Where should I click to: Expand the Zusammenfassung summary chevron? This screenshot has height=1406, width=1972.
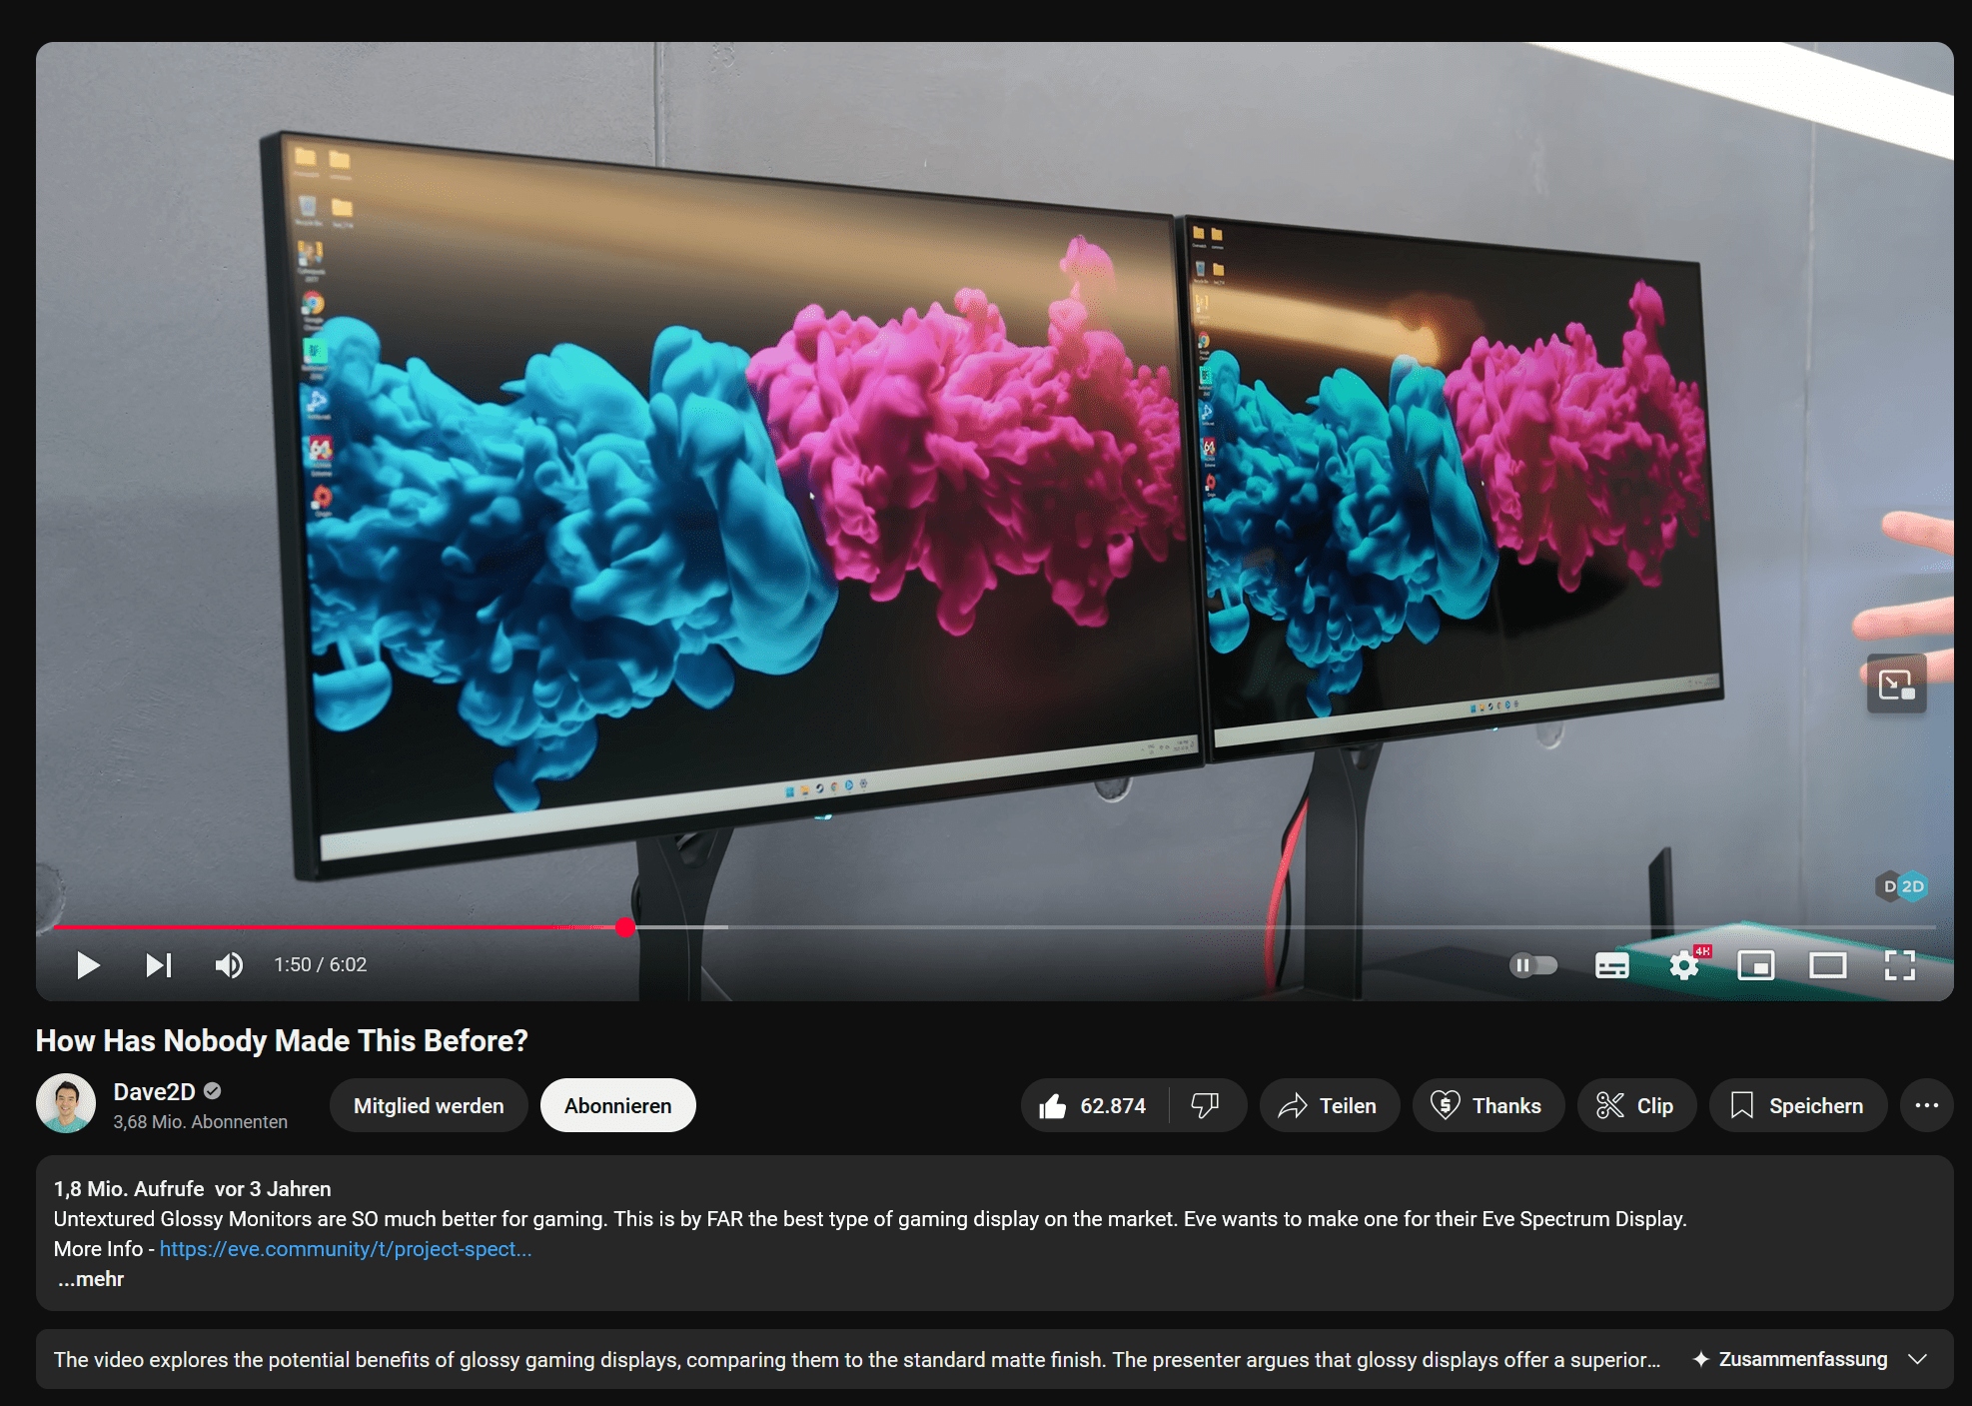click(1917, 1359)
